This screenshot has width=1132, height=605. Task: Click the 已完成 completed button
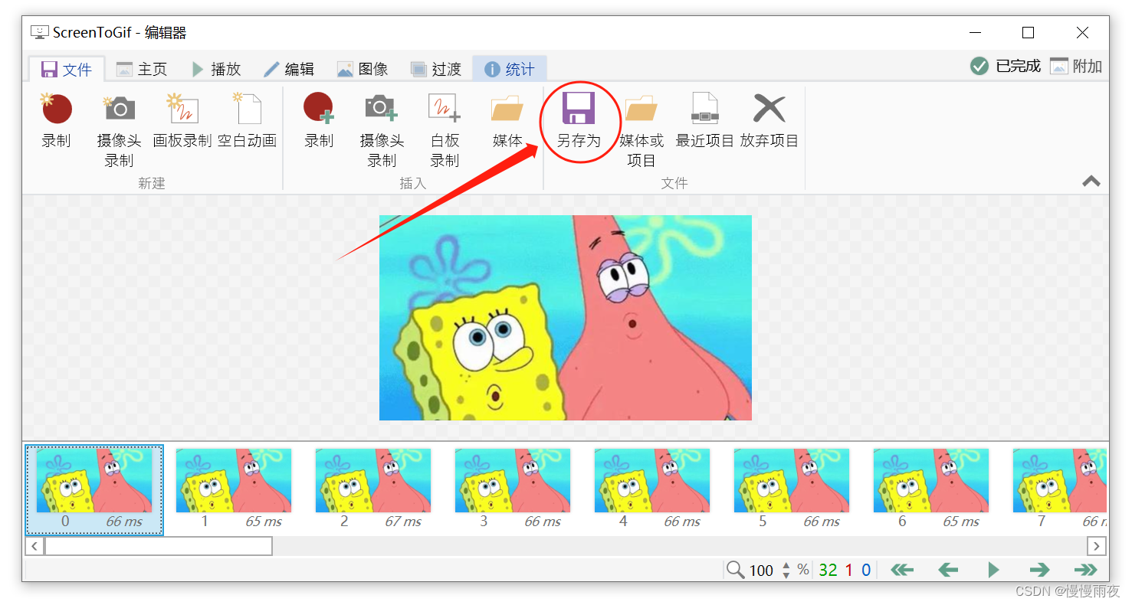click(x=1006, y=66)
